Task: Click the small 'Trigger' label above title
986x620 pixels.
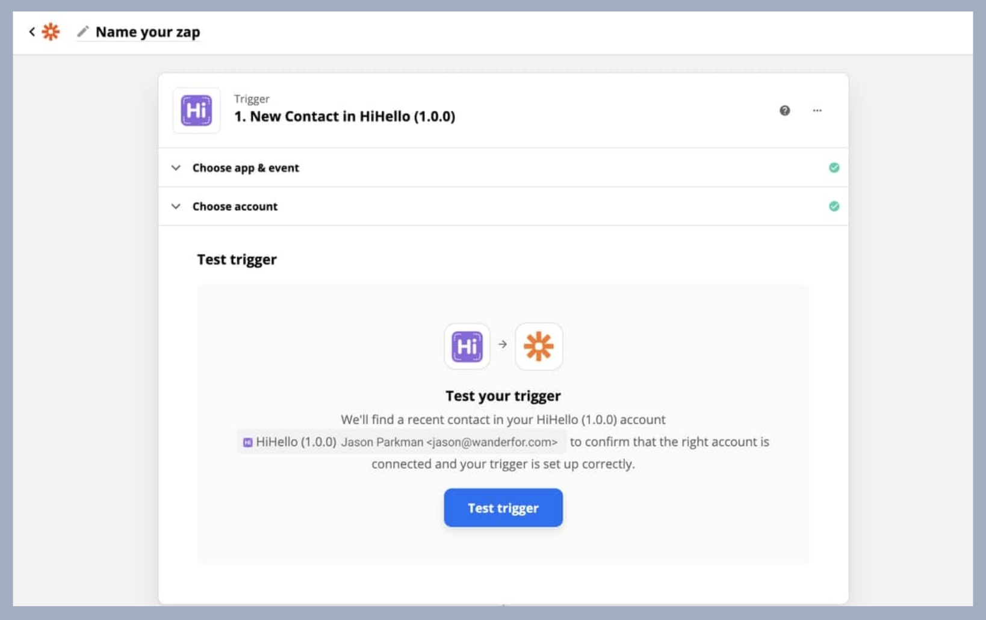Action: [252, 99]
